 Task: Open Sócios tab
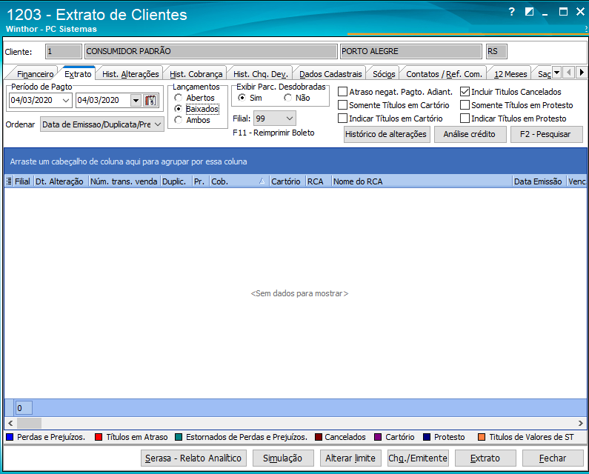(384, 74)
